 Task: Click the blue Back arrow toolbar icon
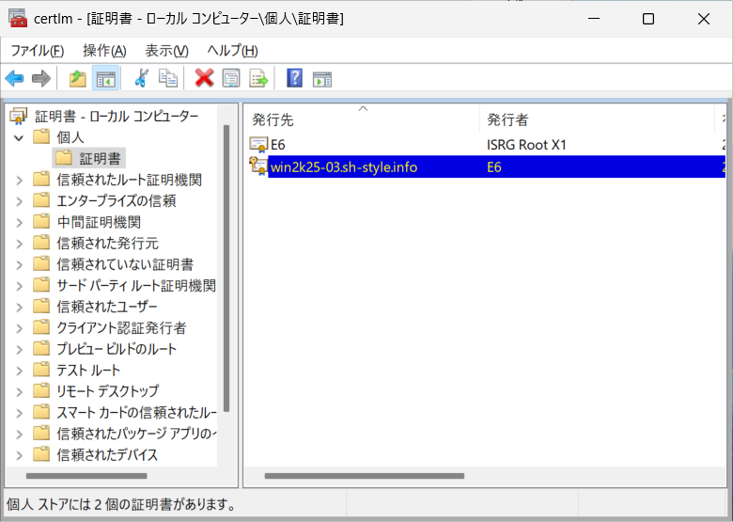click(14, 79)
